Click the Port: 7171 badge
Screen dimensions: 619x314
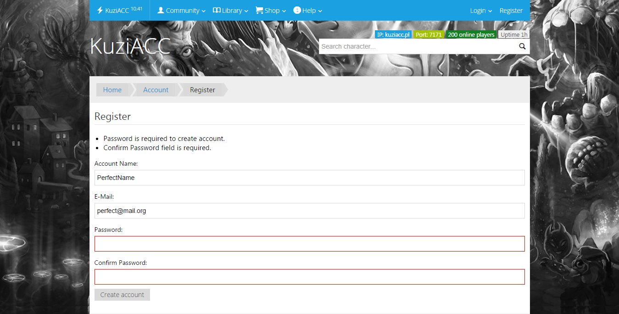pyautogui.click(x=429, y=34)
